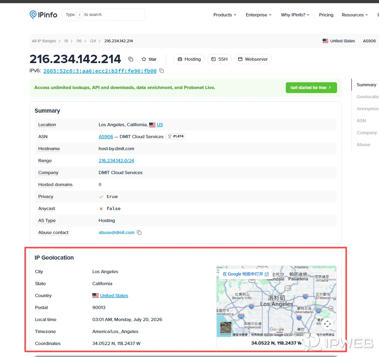Image resolution: width=379 pixels, height=357 pixels.
Task: Expand the Products menu
Action: tap(225, 15)
